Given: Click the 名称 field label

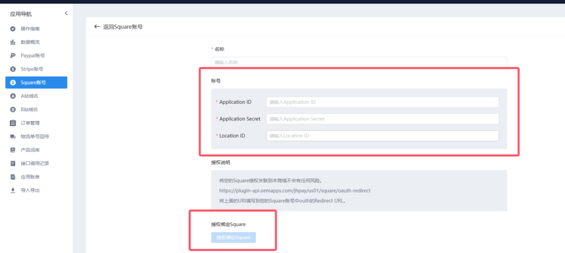Looking at the screenshot, I should coord(220,49).
